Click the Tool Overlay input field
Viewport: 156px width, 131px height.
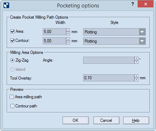click(109, 78)
